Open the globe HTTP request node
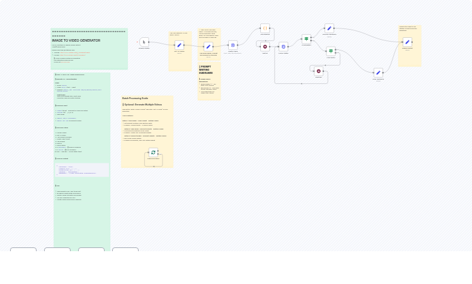This screenshot has height=284, width=472. [233, 45]
